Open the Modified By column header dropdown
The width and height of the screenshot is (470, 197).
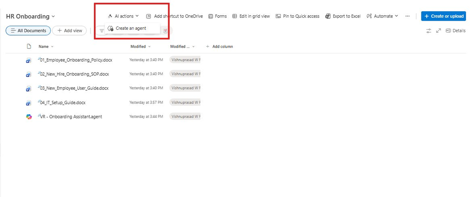coord(183,47)
